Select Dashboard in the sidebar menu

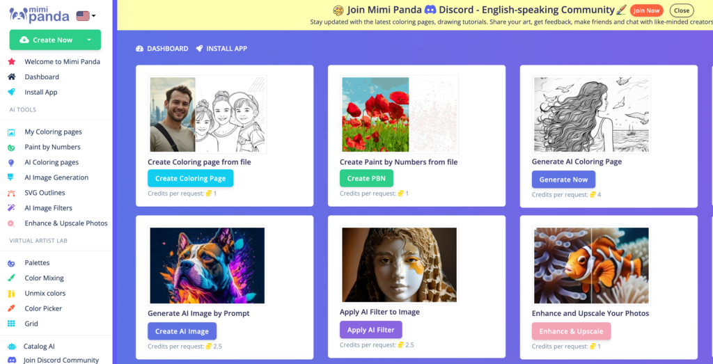(x=42, y=77)
